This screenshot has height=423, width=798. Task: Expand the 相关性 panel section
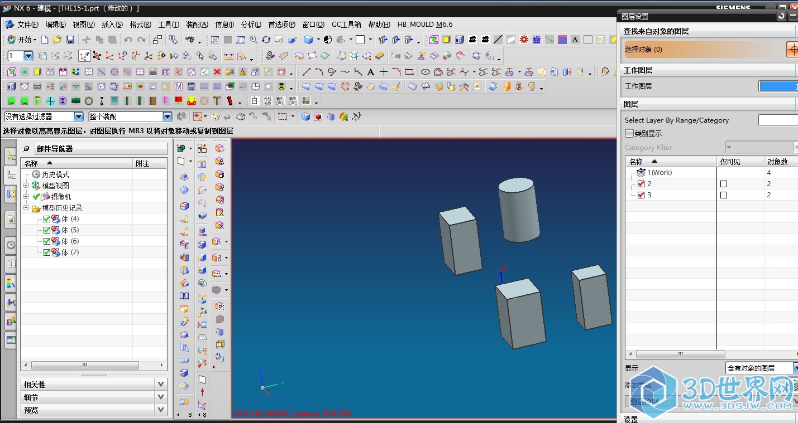[x=161, y=384]
